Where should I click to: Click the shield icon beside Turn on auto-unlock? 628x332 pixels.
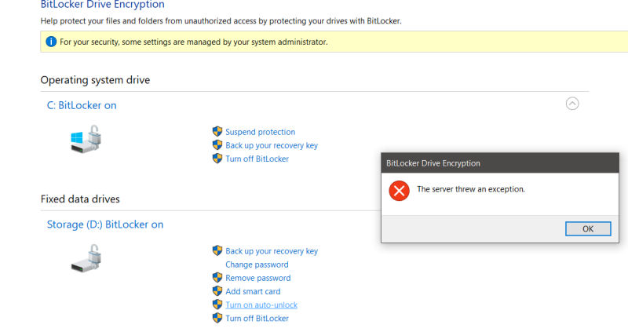point(217,305)
